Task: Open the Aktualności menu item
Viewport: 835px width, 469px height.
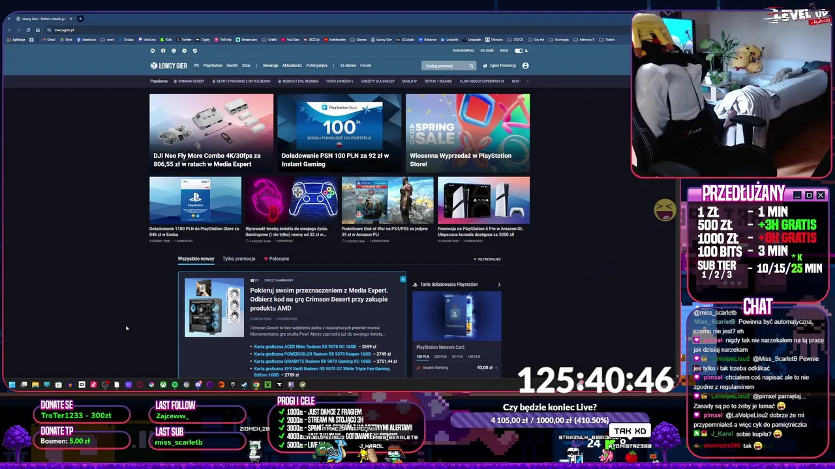Action: click(x=292, y=66)
